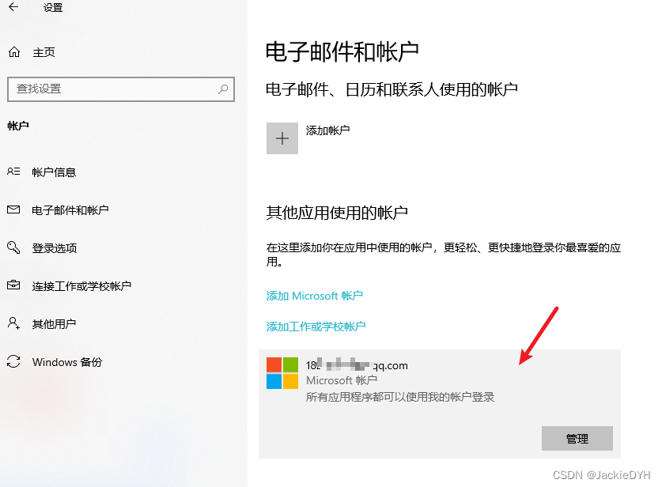Click the 管理 button
This screenshot has width=662, height=487.
(x=577, y=439)
